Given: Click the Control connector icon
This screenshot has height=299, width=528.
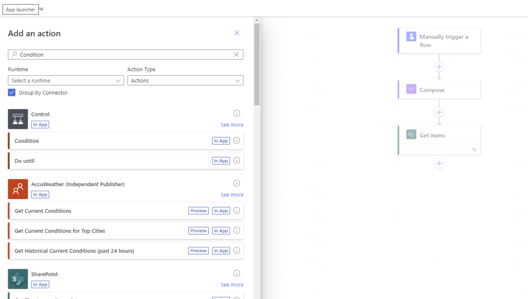Looking at the screenshot, I should point(18,119).
